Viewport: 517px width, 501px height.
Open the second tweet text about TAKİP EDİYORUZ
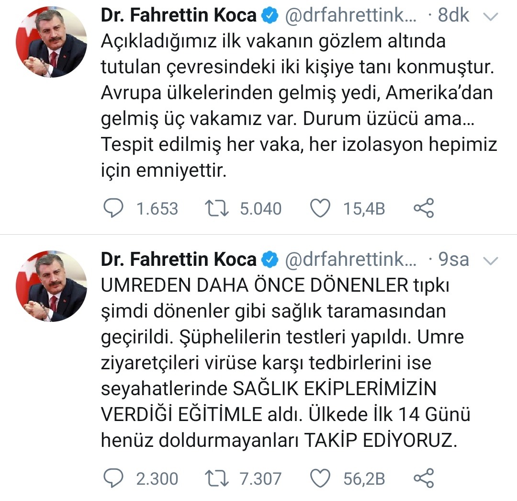pyautogui.click(x=285, y=363)
